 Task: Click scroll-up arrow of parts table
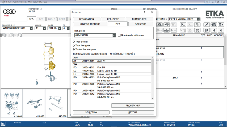coord(225,35)
